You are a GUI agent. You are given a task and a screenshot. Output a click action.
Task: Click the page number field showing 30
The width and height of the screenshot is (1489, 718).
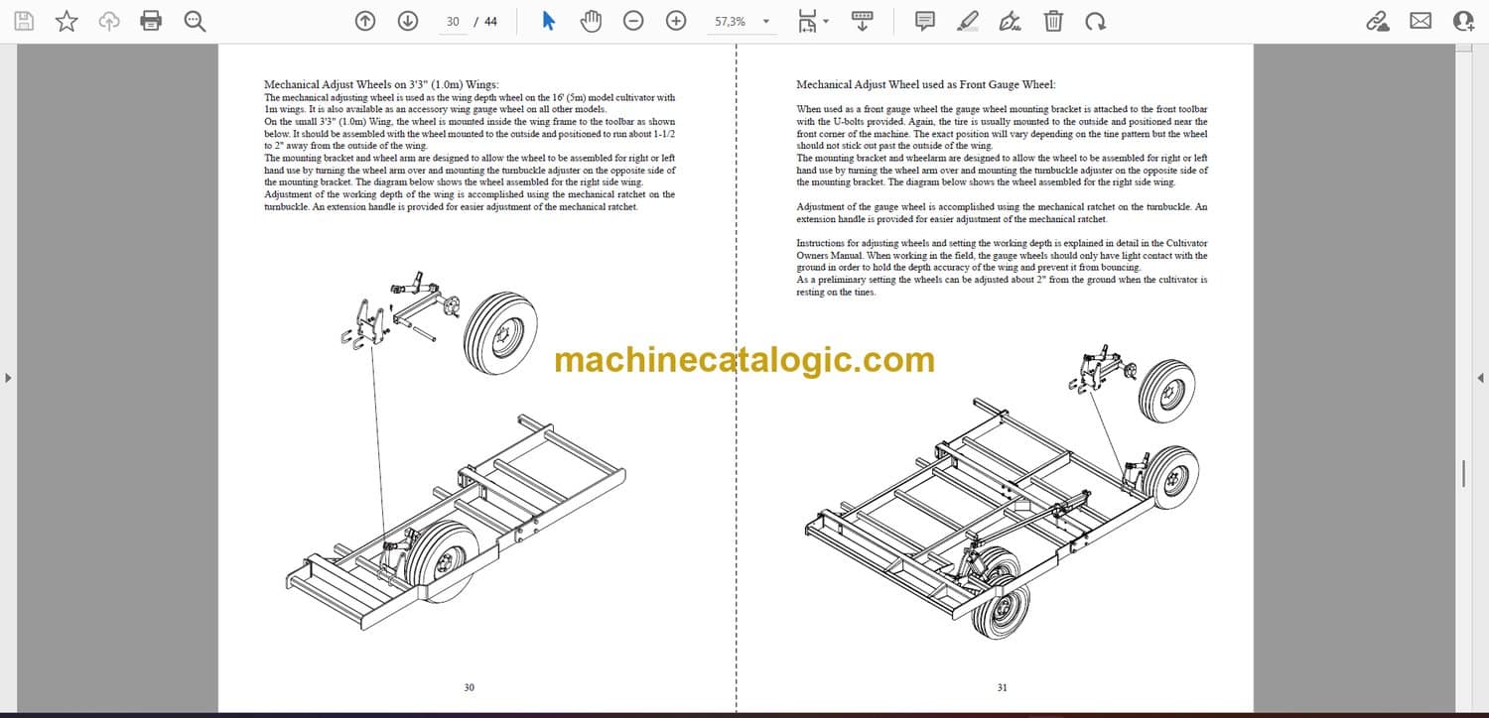click(453, 21)
